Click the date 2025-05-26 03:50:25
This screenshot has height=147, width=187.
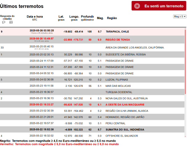42,31
